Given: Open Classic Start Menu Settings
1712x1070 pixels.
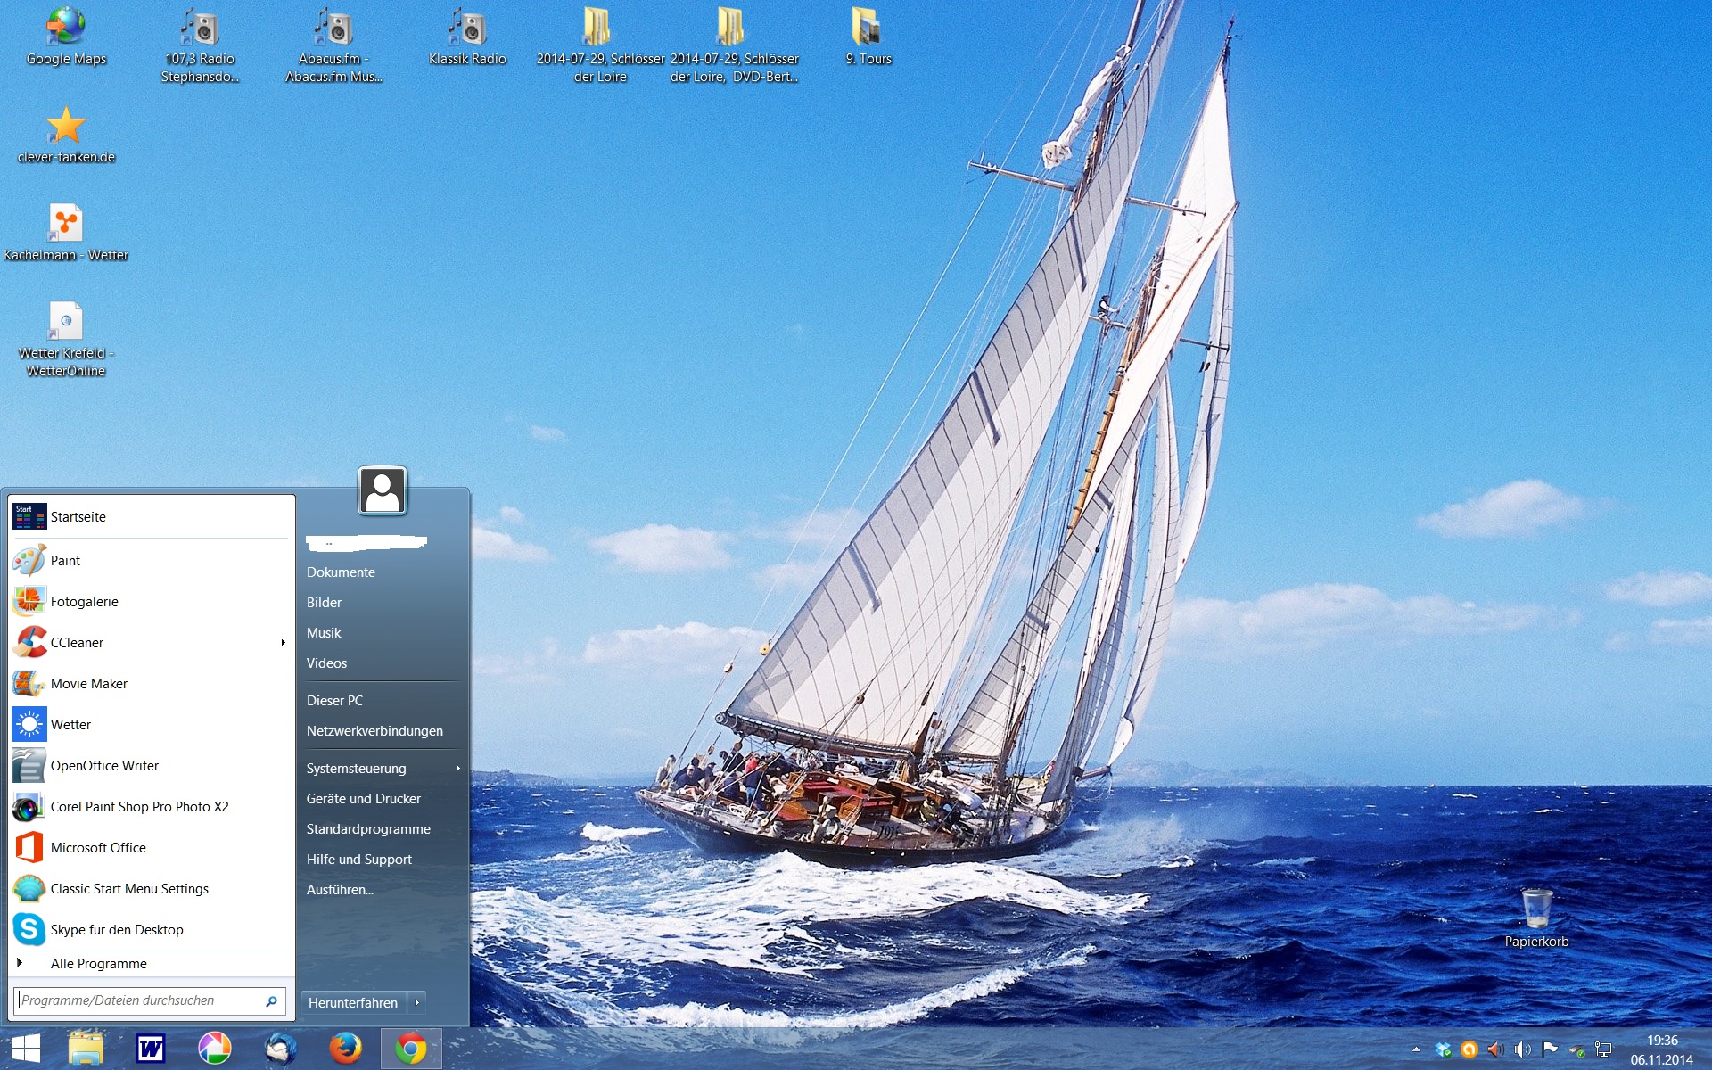Looking at the screenshot, I should (x=129, y=889).
